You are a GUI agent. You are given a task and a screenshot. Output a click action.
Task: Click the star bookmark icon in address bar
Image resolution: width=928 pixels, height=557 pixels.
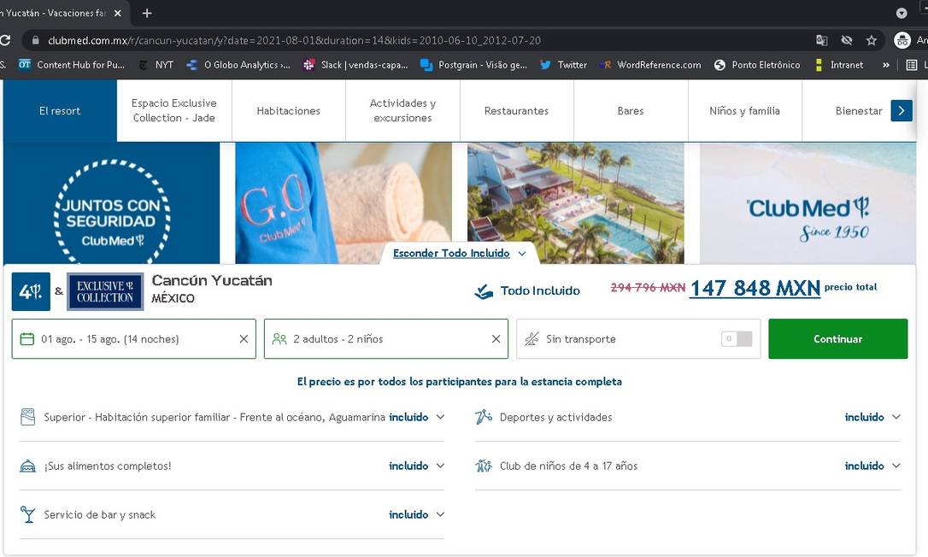(x=871, y=40)
